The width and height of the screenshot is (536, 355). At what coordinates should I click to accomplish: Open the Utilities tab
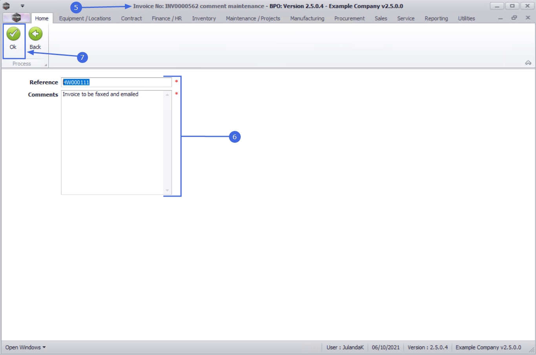(x=466, y=18)
